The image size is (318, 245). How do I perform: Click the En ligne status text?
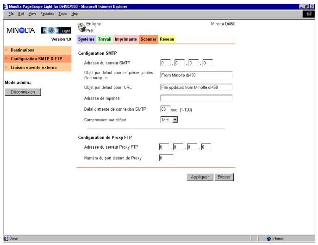(94, 24)
